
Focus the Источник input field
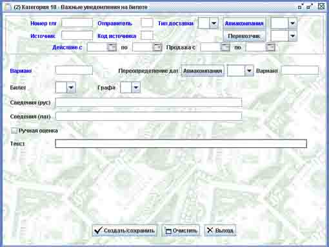tap(77, 35)
